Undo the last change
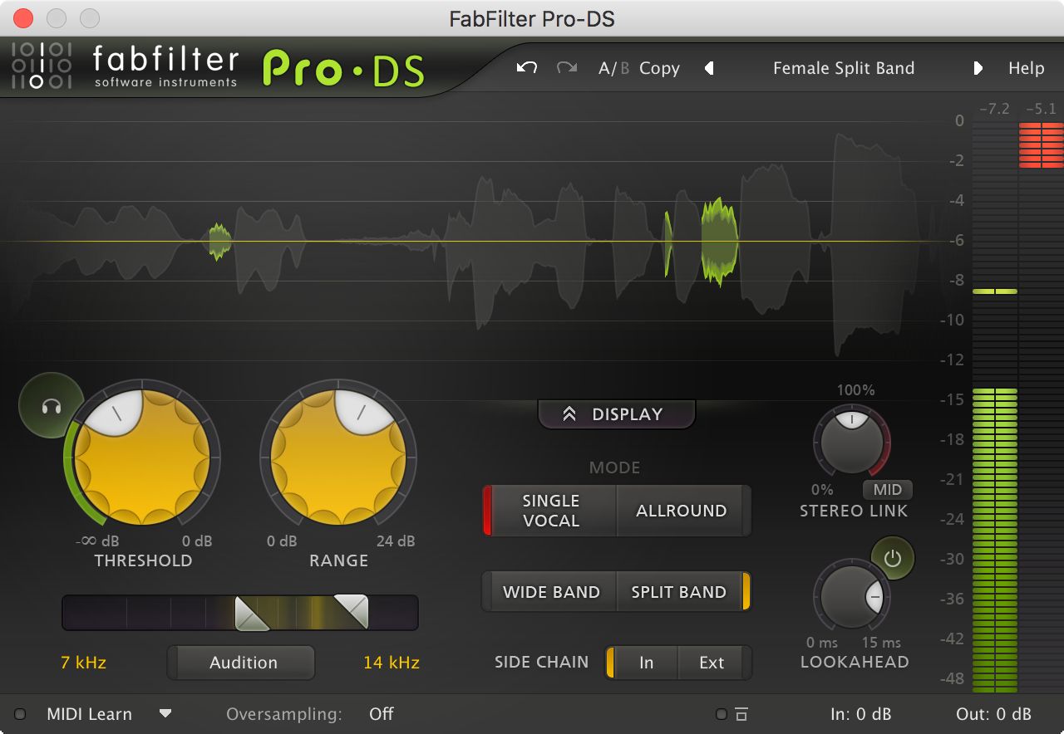The height and width of the screenshot is (734, 1064). pos(525,68)
